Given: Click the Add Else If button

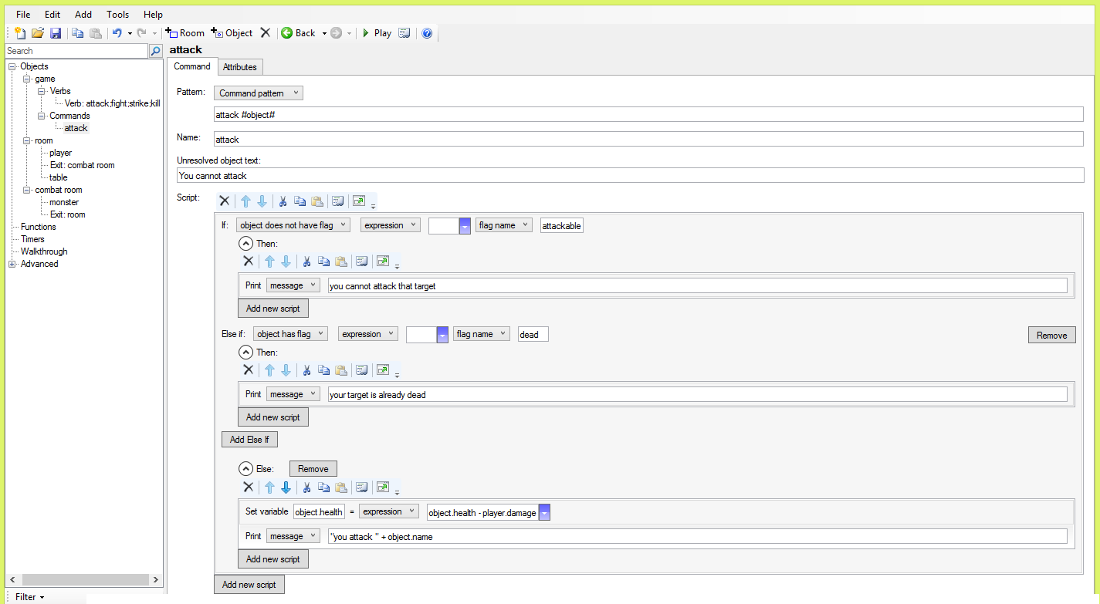Looking at the screenshot, I should (x=249, y=440).
